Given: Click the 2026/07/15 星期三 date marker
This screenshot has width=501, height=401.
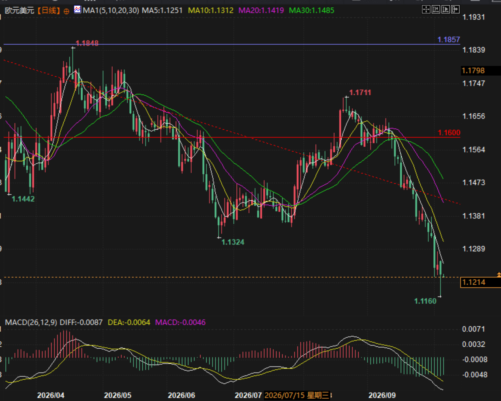Looking at the screenshot, I should pyautogui.click(x=298, y=395).
